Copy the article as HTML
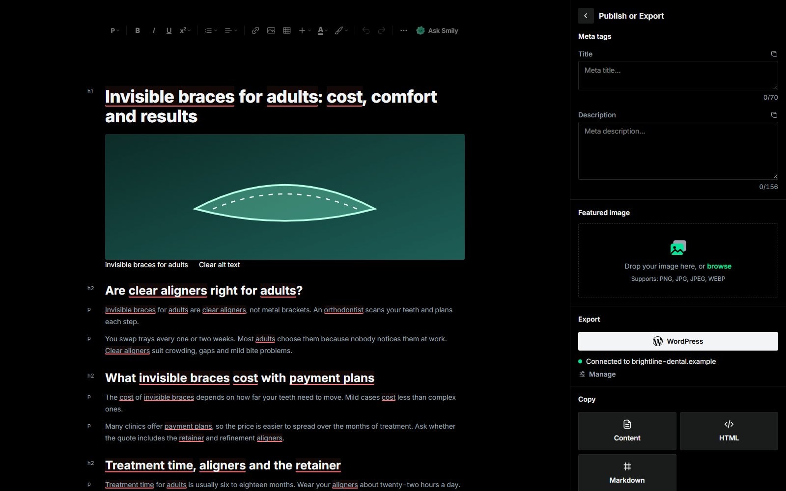The image size is (786, 491). 729,431
